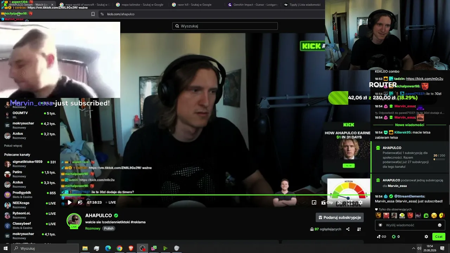
Task: Switch to Brave browser on the taskbar
Action: point(131,248)
